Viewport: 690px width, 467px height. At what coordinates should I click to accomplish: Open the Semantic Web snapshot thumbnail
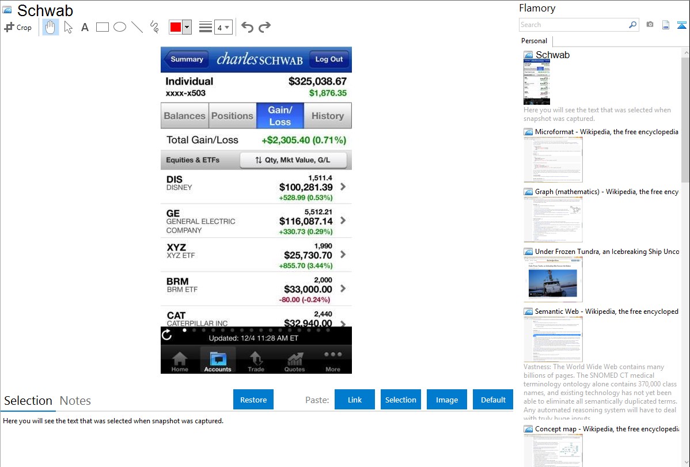[x=553, y=339]
